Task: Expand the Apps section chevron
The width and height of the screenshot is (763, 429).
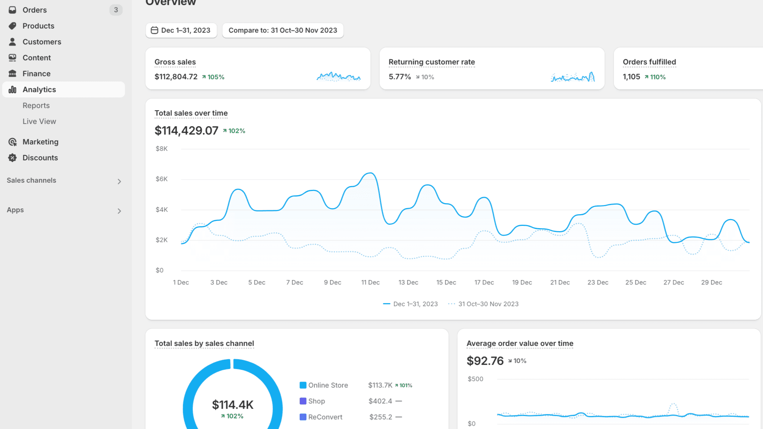Action: [x=119, y=211]
